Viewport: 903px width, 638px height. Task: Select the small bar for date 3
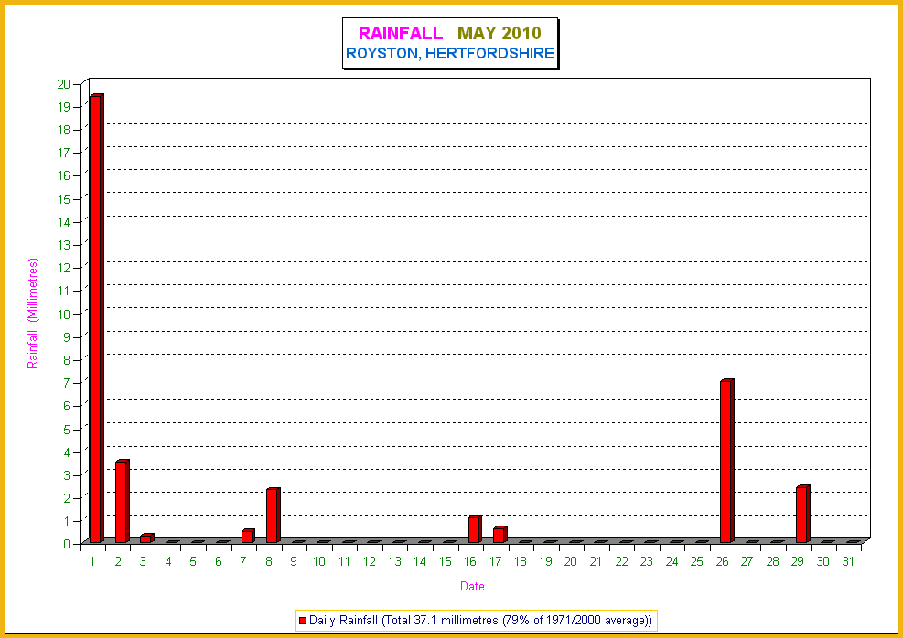tap(147, 538)
